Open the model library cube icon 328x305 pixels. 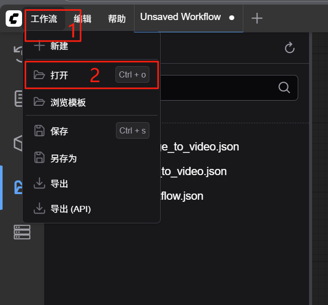point(18,143)
